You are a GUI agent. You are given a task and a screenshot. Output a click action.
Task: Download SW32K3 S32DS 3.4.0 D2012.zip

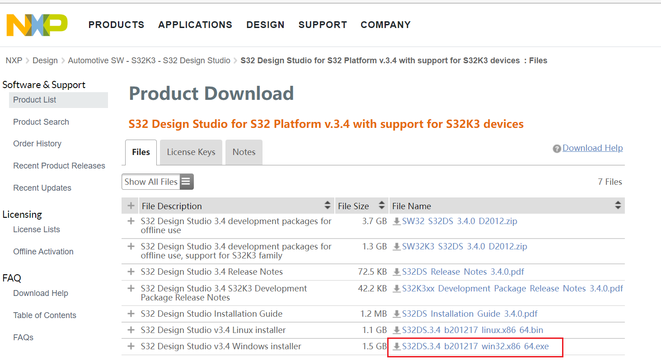pos(464,247)
